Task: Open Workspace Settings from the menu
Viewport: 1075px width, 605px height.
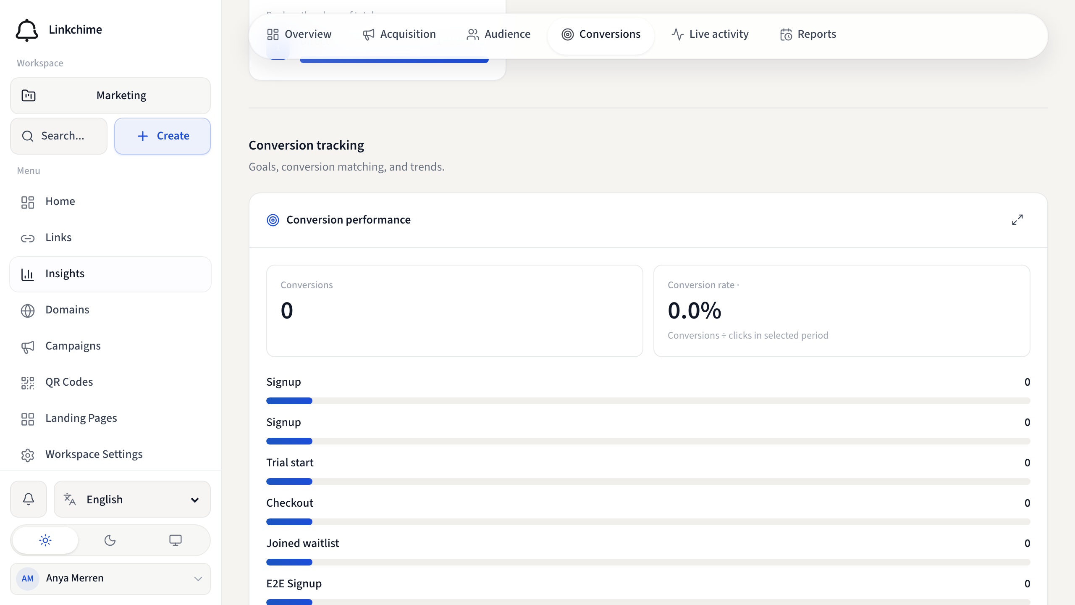Action: pos(110,454)
